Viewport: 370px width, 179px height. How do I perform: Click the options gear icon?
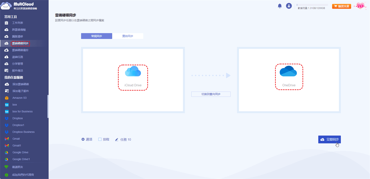83,139
